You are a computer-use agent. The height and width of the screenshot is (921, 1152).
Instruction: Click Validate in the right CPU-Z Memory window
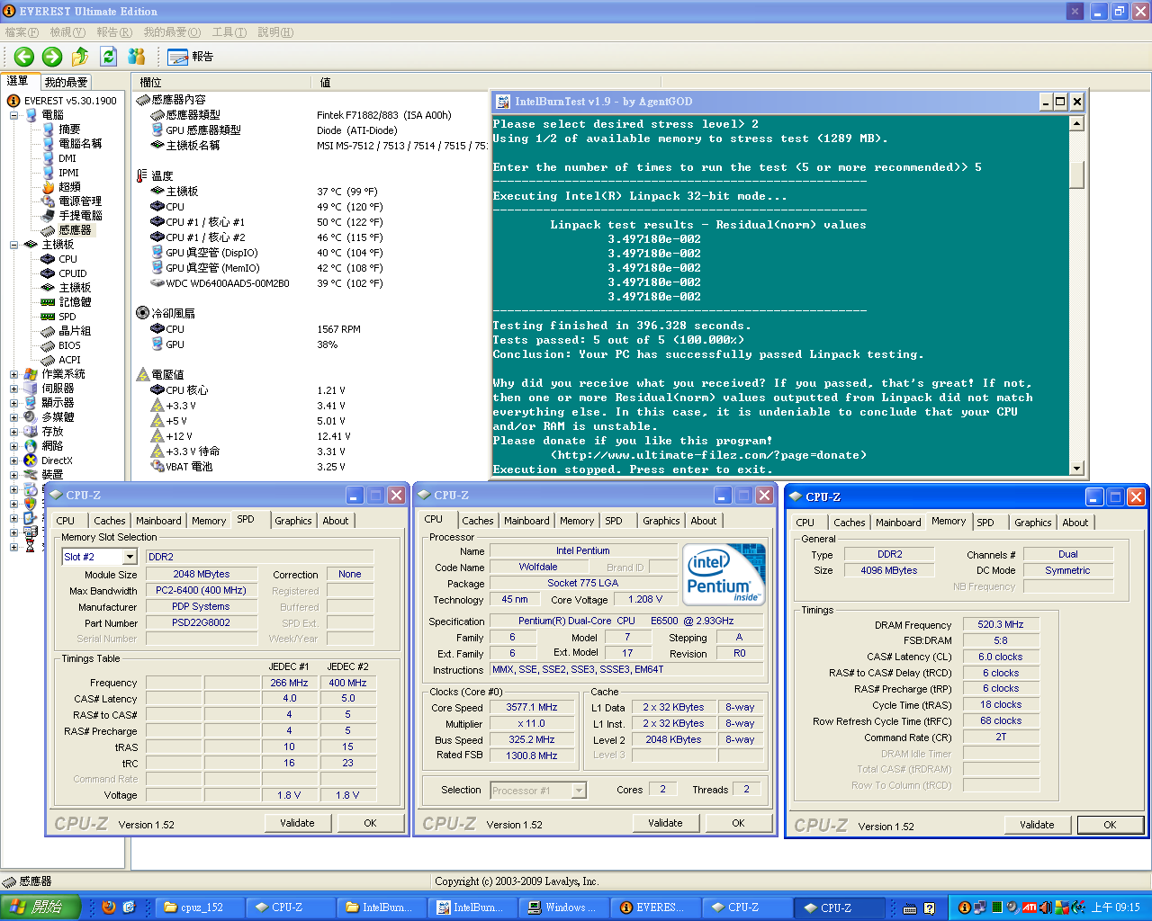pyautogui.click(x=1037, y=825)
